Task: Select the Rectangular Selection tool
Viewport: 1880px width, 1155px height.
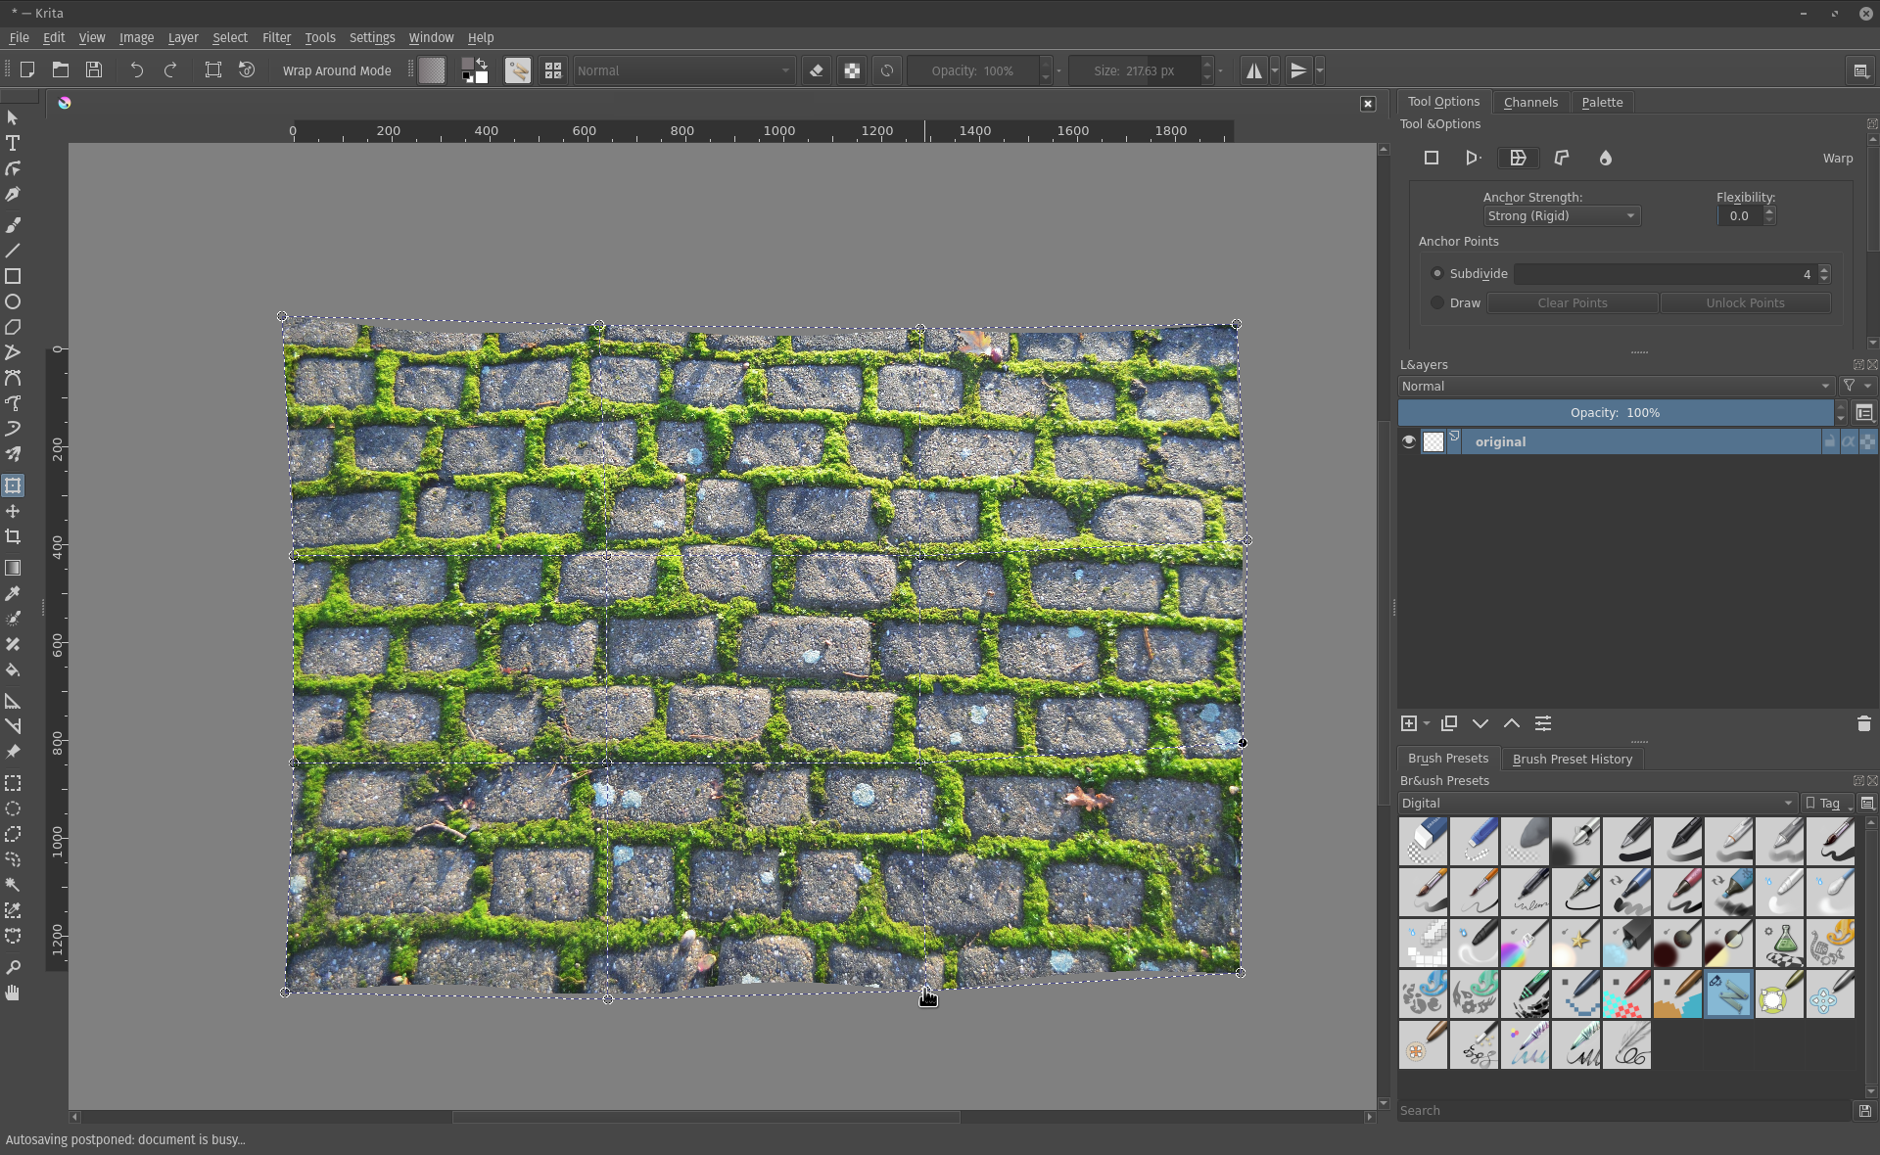Action: tap(13, 782)
